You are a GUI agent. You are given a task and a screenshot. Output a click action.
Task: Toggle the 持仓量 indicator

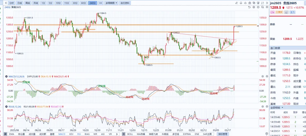pos(22,134)
